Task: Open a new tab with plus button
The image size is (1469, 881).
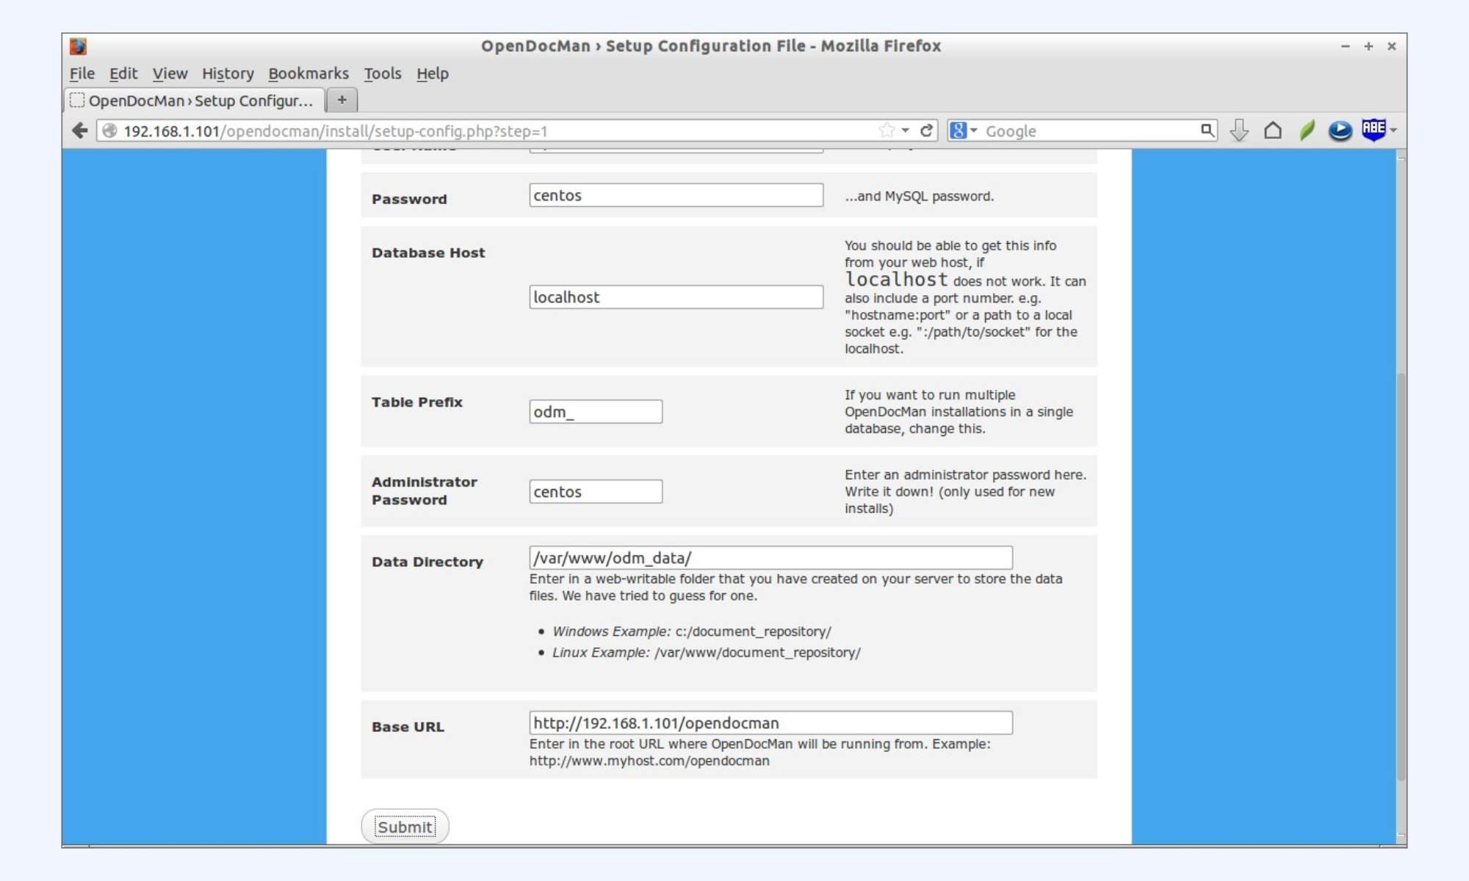Action: tap(342, 100)
